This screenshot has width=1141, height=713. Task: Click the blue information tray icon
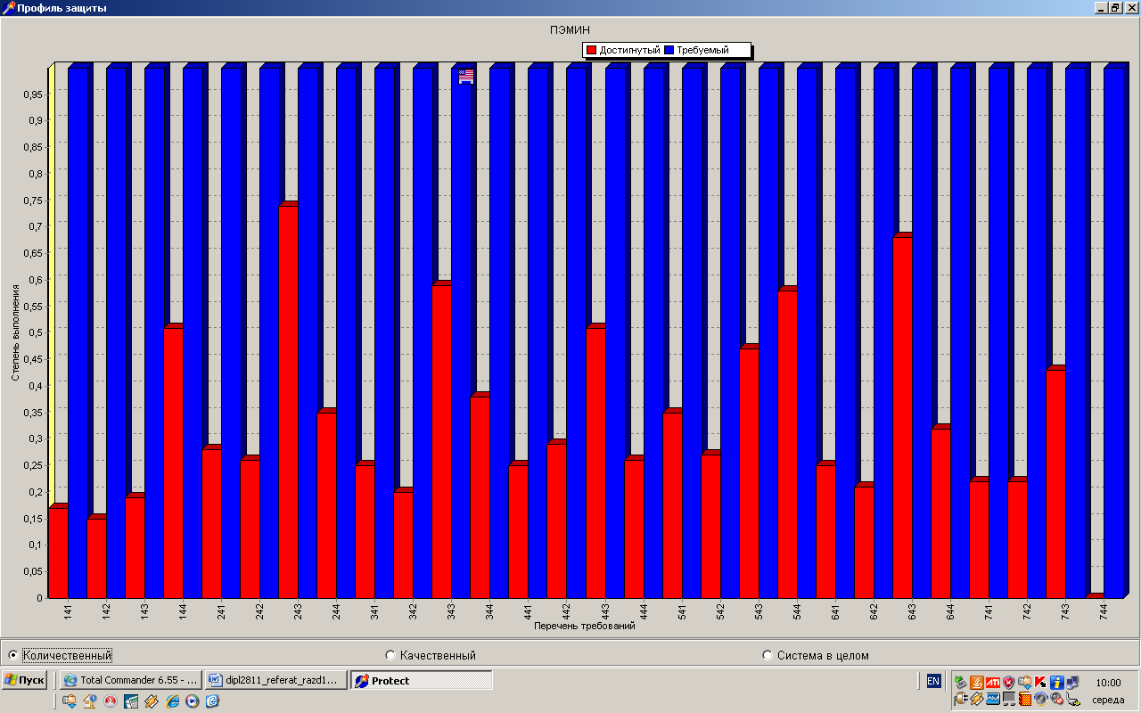1056,683
